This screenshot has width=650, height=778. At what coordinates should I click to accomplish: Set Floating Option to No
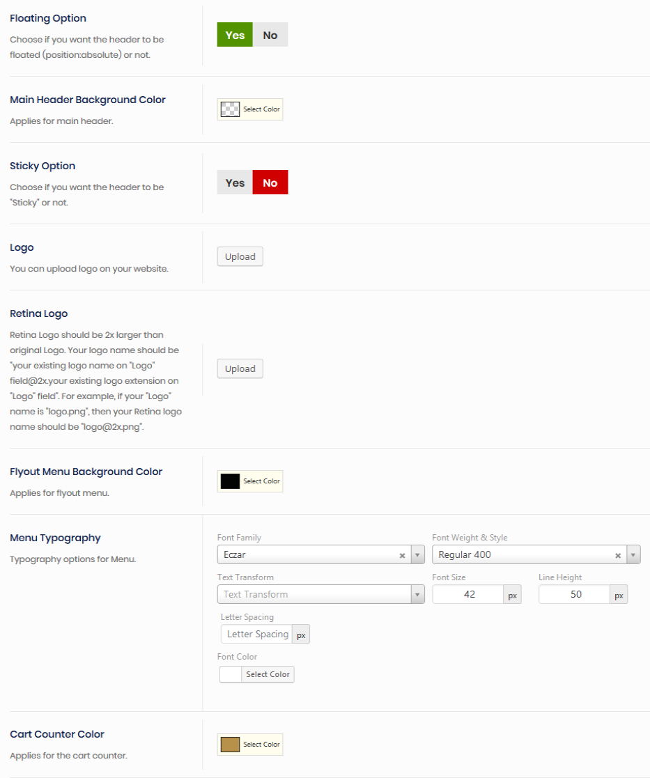(x=270, y=35)
